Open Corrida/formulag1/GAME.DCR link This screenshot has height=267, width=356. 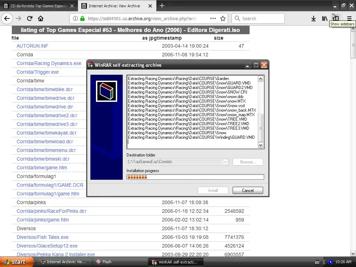(50, 185)
